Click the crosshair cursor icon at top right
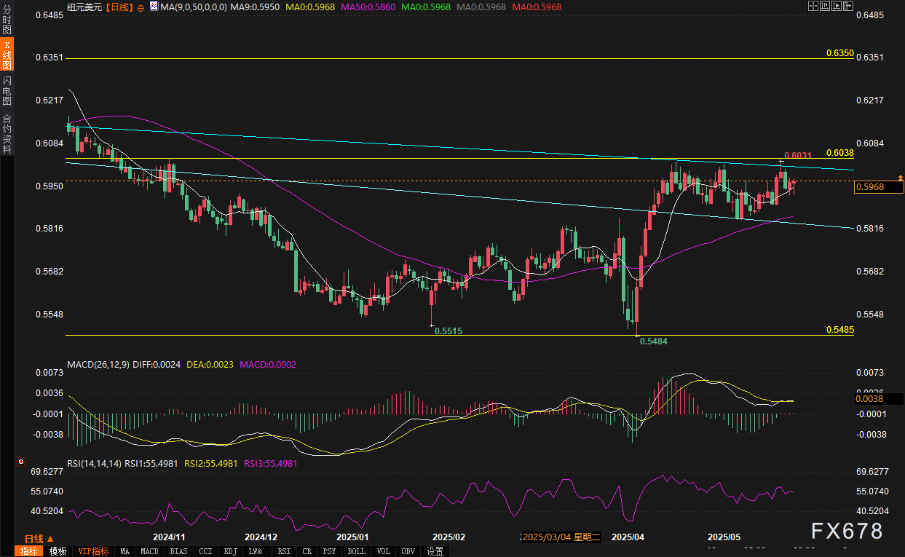Screen dimensions: 905x557 814,6
